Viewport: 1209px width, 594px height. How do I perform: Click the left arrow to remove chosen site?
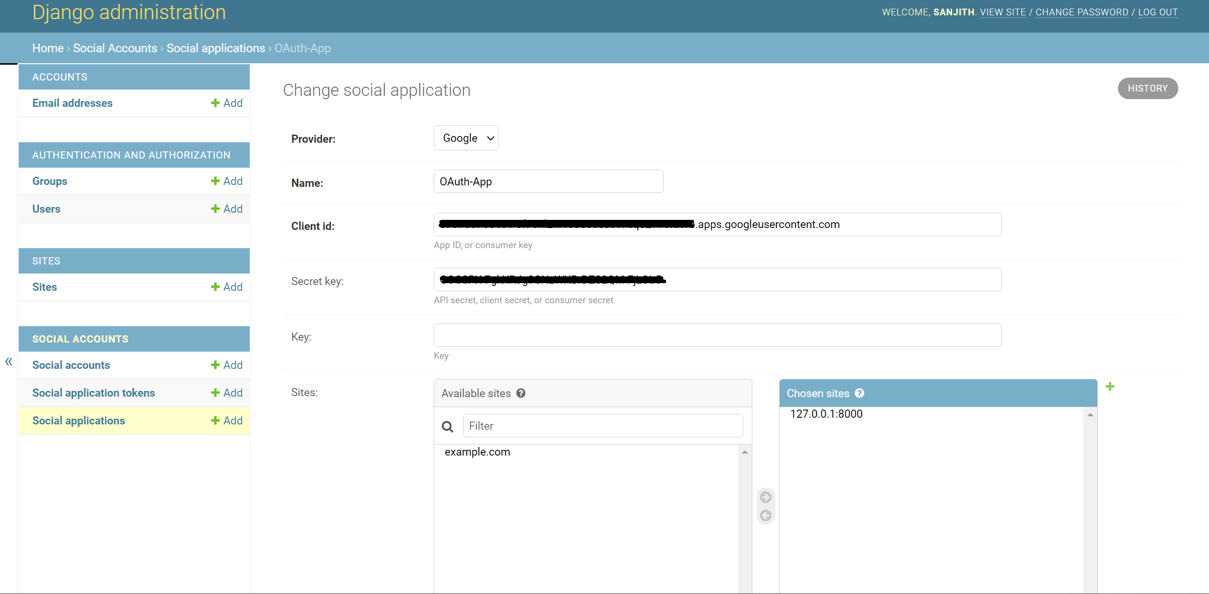coord(766,515)
